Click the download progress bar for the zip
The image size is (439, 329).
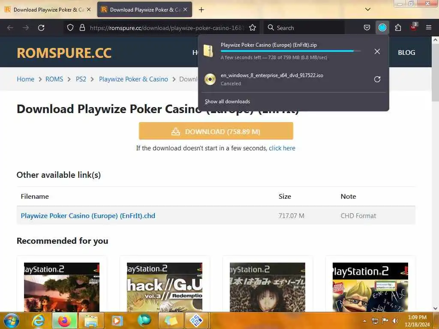(290, 51)
